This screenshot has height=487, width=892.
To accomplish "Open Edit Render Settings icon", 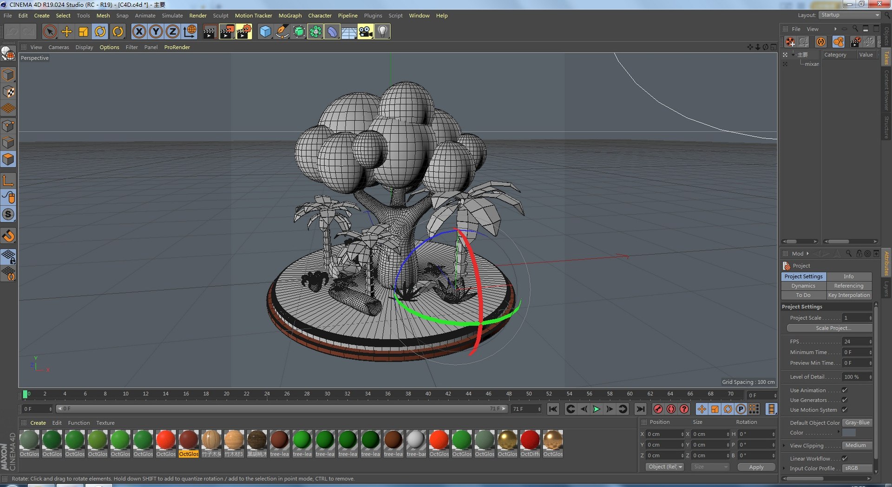I will (x=244, y=32).
